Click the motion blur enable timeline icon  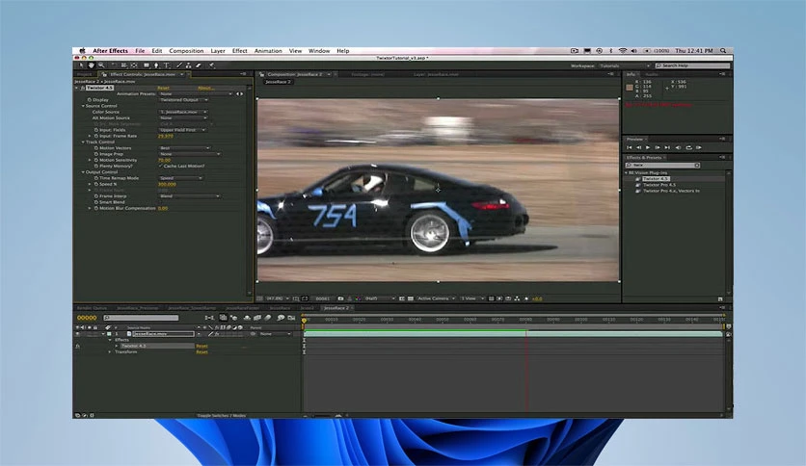[268, 318]
